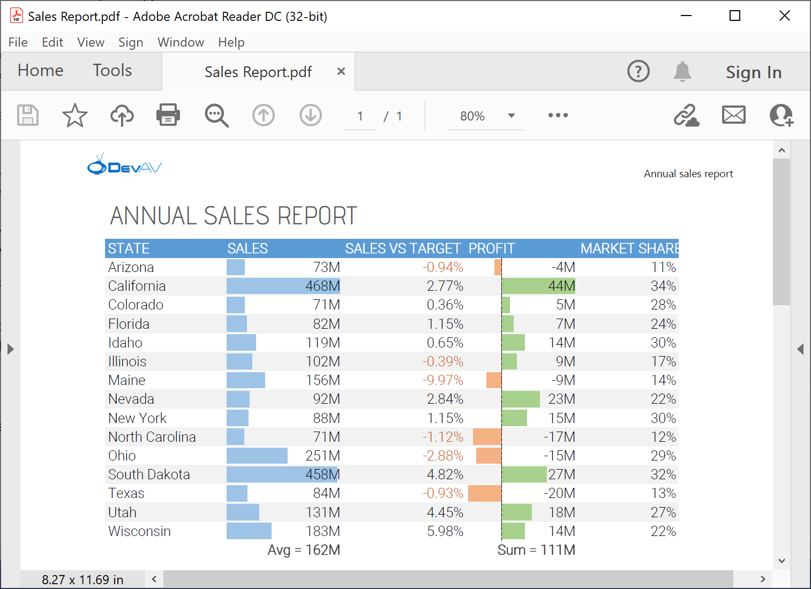Image resolution: width=811 pixels, height=589 pixels.
Task: Bookmark document with the star icon
Action: [x=74, y=115]
